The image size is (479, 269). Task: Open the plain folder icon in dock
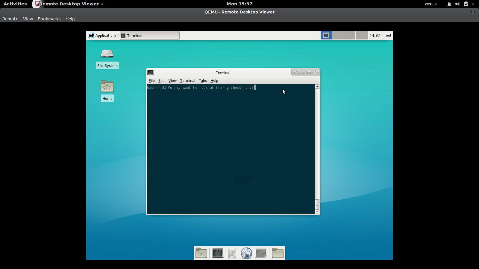[x=278, y=253]
